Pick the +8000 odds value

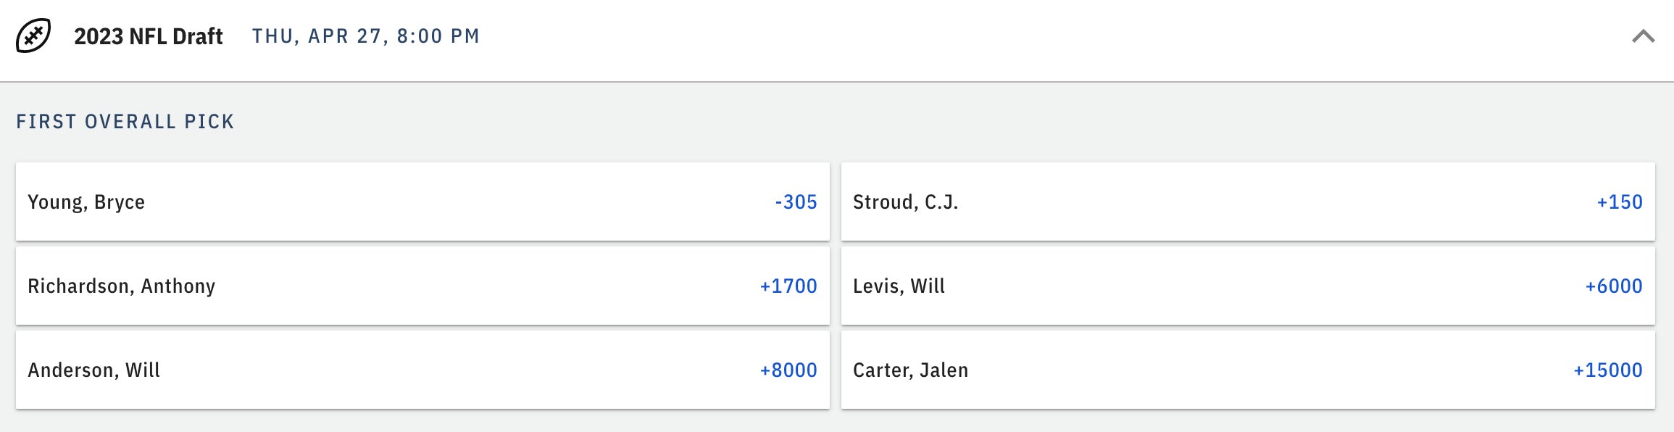tap(788, 370)
